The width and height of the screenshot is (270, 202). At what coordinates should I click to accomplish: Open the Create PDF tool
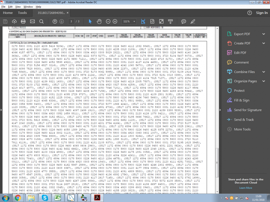click(x=242, y=43)
